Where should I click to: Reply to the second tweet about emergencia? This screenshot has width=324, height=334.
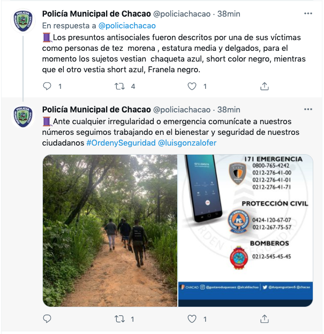[x=47, y=319]
